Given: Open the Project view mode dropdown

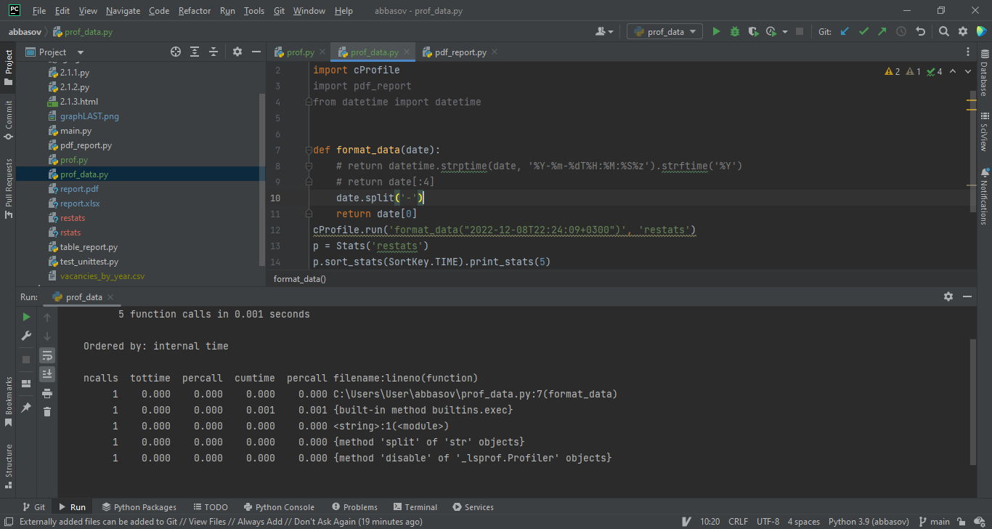Looking at the screenshot, I should 80,52.
